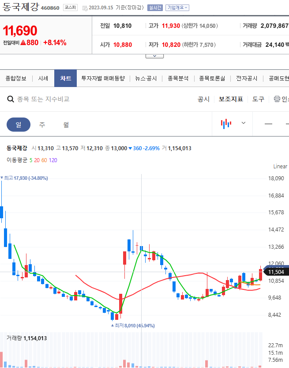Screen dimensions: 289x368
Task: Click the opening price value 10,880
Action: click(123, 45)
